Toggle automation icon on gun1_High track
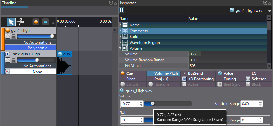 tap(8, 36)
